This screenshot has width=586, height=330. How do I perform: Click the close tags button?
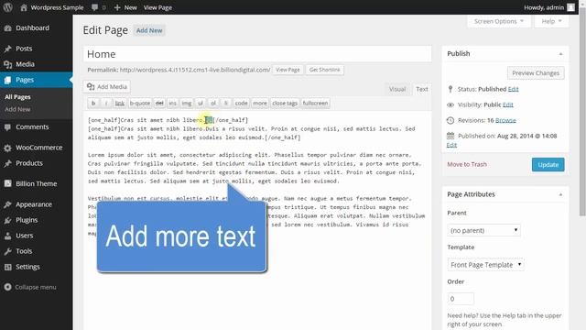tap(285, 103)
